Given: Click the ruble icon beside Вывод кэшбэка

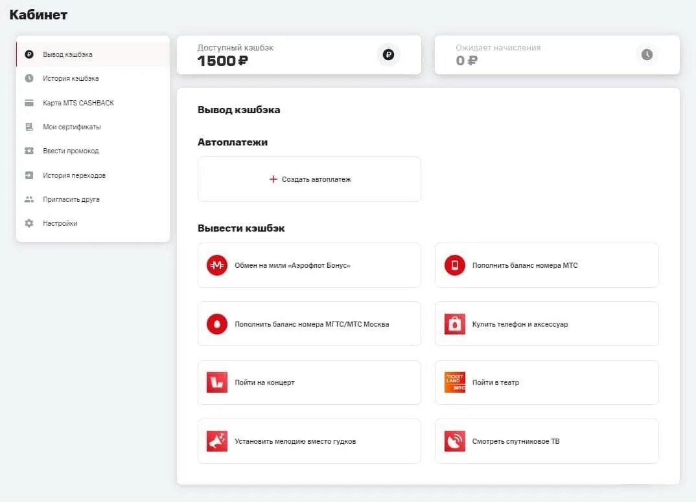Looking at the screenshot, I should tap(29, 54).
